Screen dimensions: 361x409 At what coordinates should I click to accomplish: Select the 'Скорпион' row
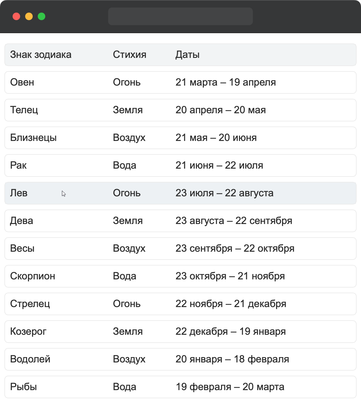(180, 276)
